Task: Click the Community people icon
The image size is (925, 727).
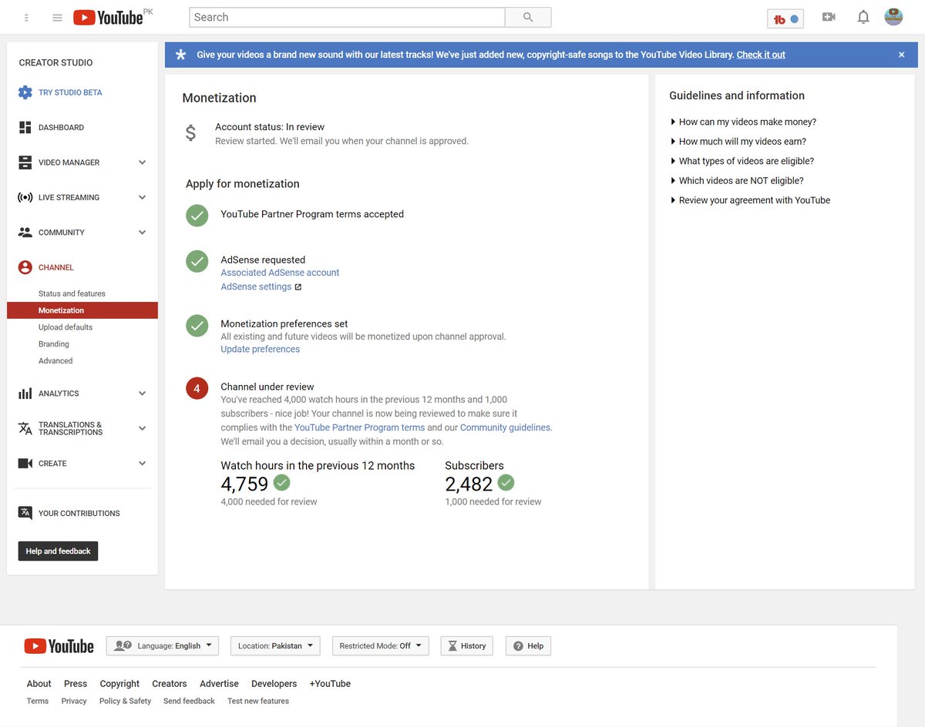Action: coord(25,232)
